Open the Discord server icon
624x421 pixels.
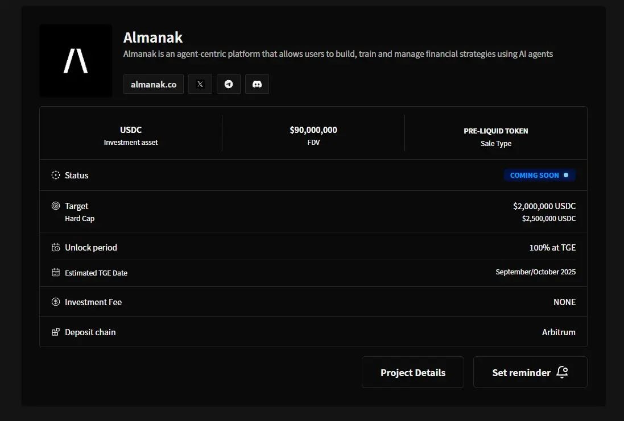257,84
